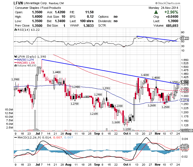
Task: Click the StockCharts.com copyright label
Action: (x=168, y=3)
